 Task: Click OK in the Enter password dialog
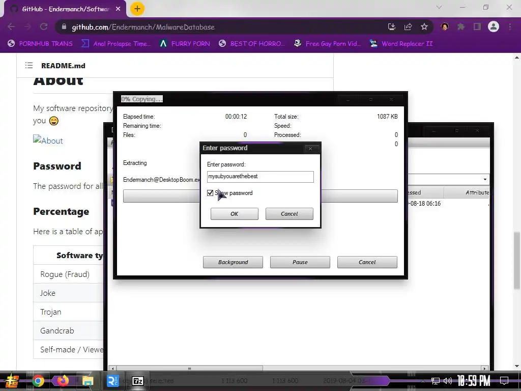(x=234, y=214)
